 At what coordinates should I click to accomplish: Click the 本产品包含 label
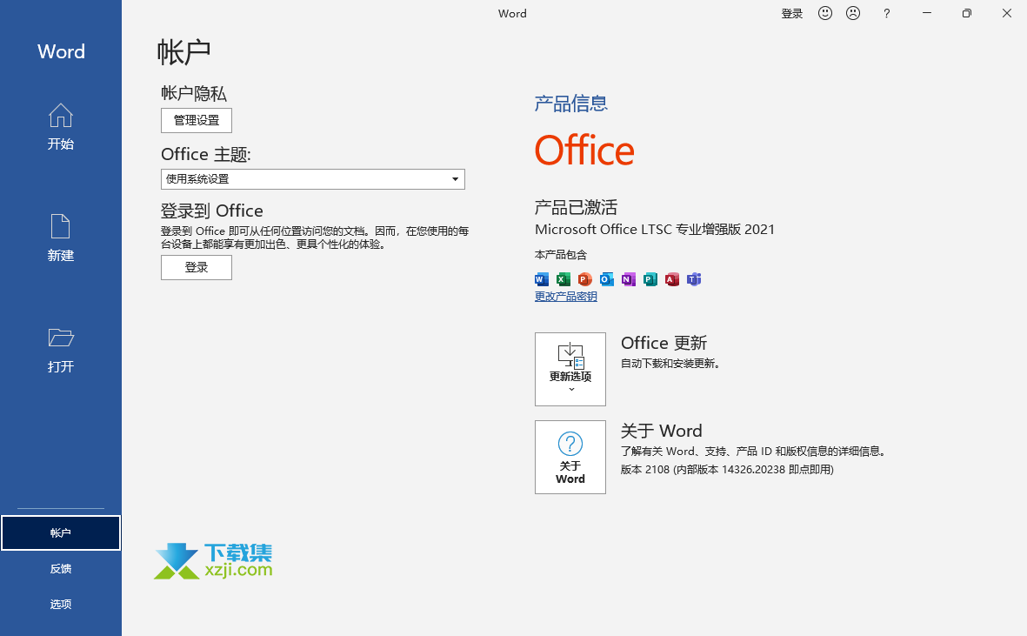(561, 255)
